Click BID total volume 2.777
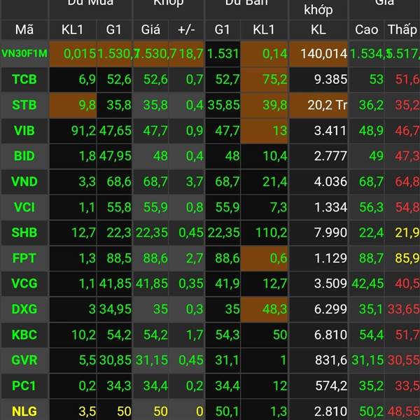This screenshot has height=420, width=420. [x=330, y=156]
